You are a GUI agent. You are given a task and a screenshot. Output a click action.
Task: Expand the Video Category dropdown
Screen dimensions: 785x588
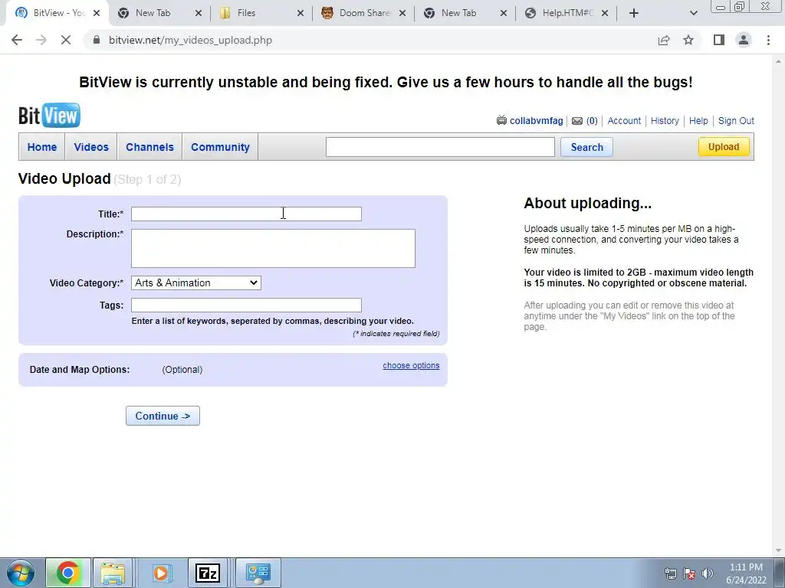196,283
